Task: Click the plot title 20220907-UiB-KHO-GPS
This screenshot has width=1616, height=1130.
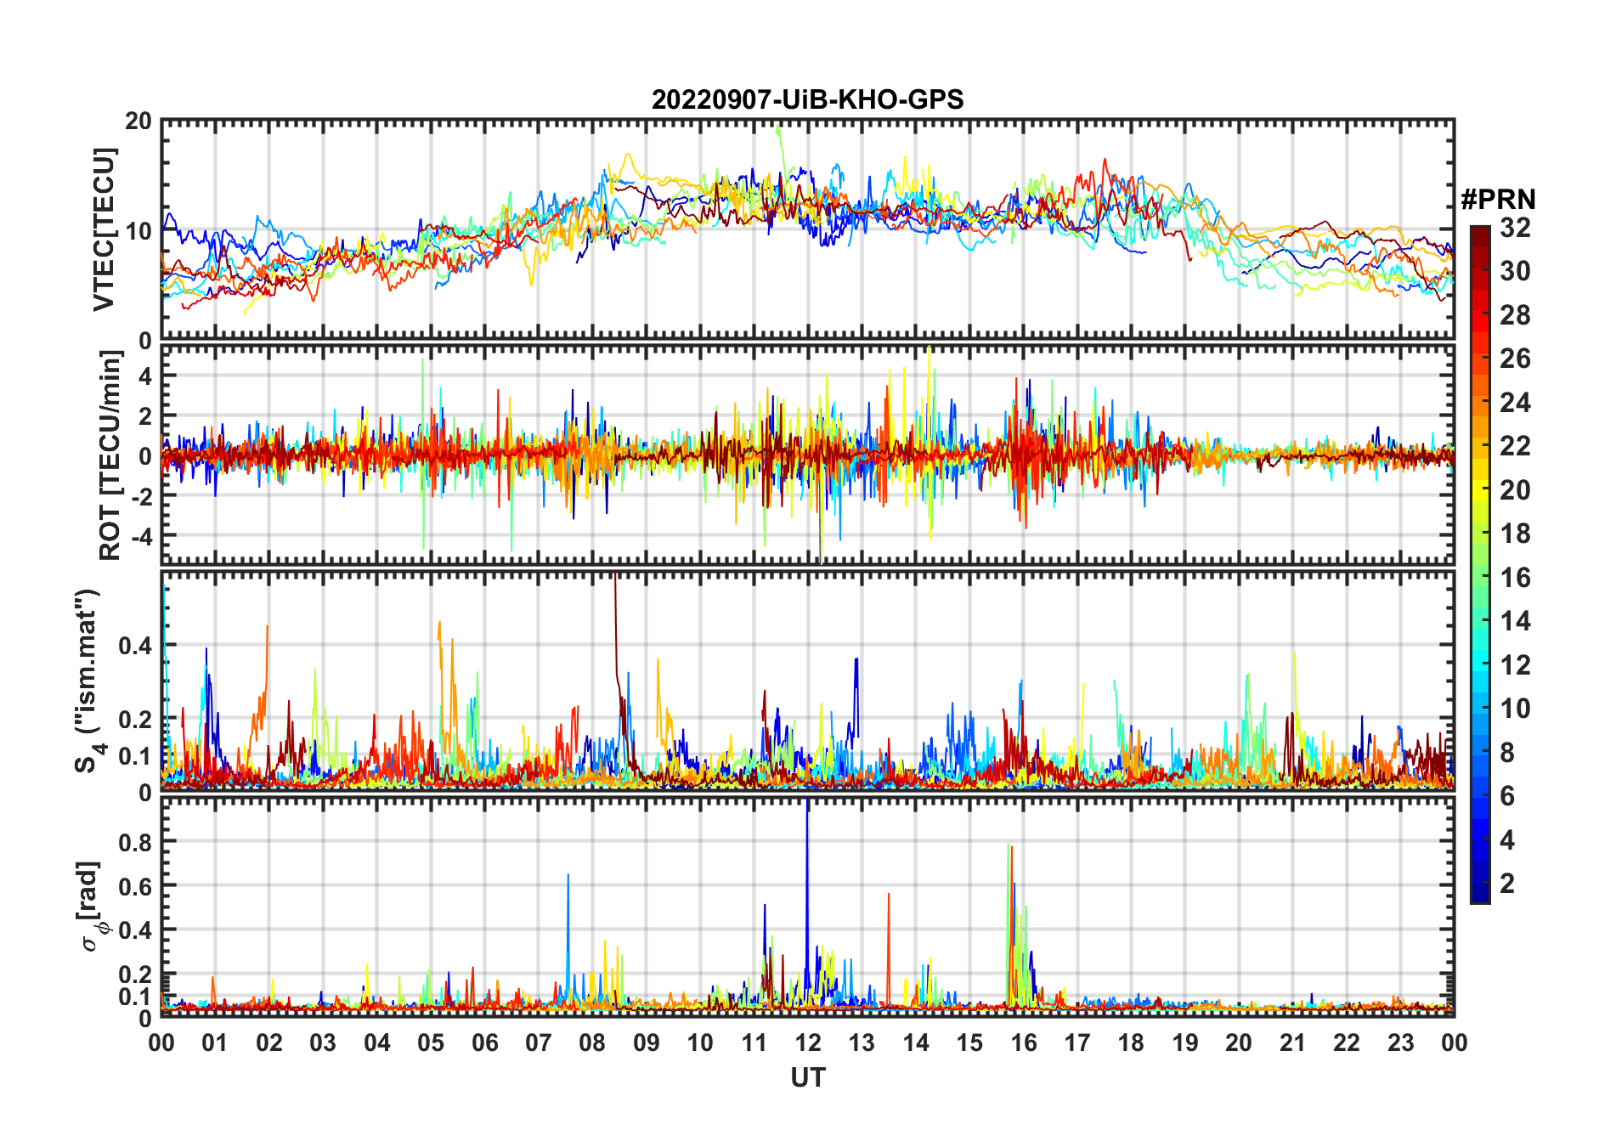Action: [x=807, y=100]
